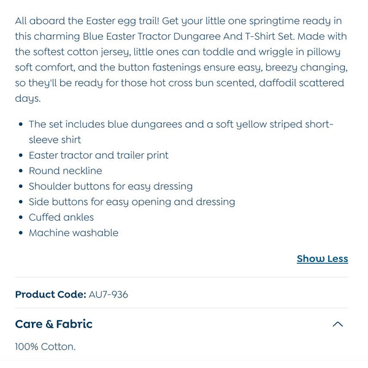Click the 100% Cotton fabric text
This screenshot has width=368, height=368.
point(45,347)
